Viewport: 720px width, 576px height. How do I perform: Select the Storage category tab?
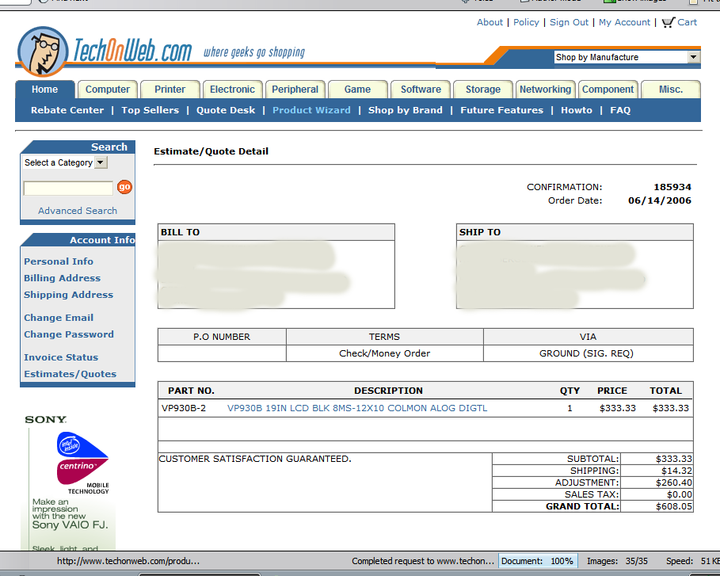pos(482,90)
